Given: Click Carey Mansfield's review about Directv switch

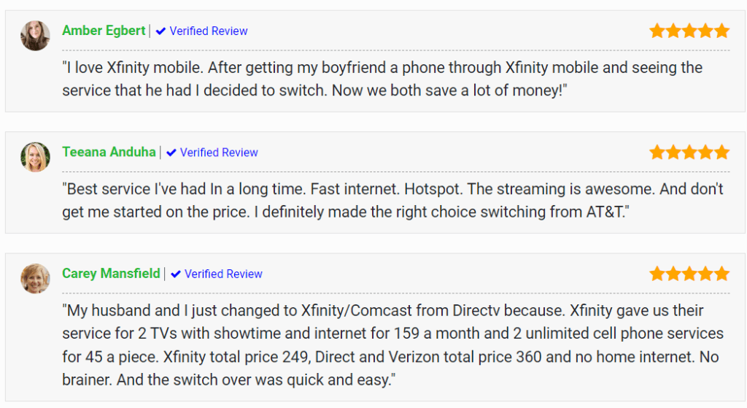Looking at the screenshot, I should coord(392,345).
